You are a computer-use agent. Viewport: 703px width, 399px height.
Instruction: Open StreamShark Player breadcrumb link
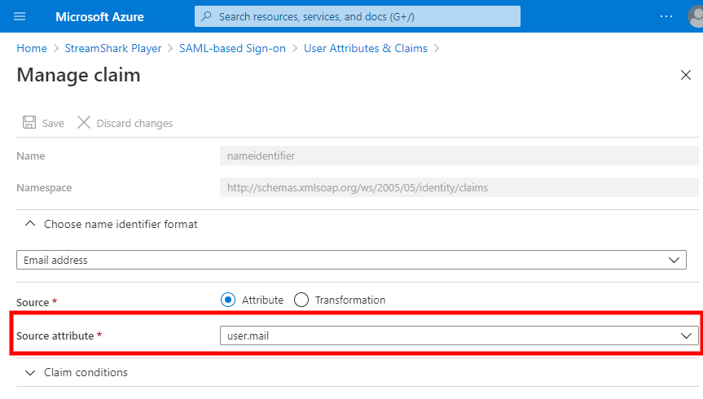[x=113, y=48]
